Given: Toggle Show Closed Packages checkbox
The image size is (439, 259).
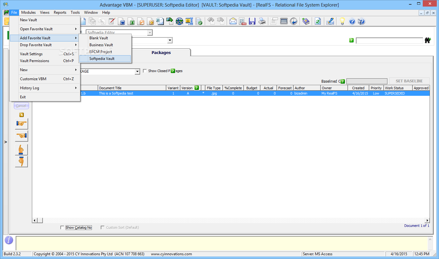Looking at the screenshot, I should point(145,71).
